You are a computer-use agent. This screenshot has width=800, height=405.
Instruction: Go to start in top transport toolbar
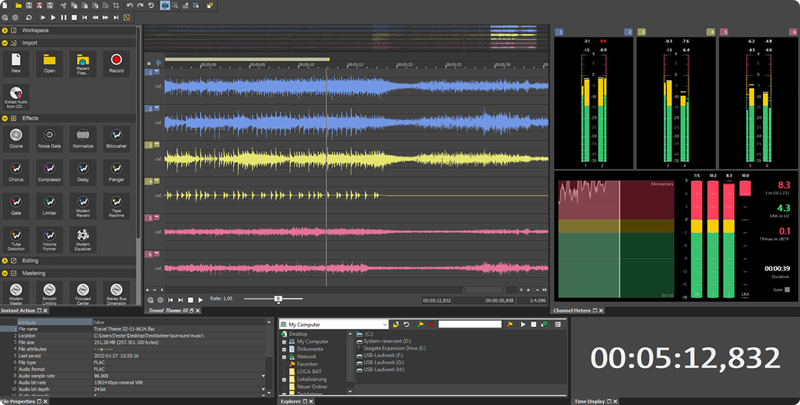click(x=85, y=17)
